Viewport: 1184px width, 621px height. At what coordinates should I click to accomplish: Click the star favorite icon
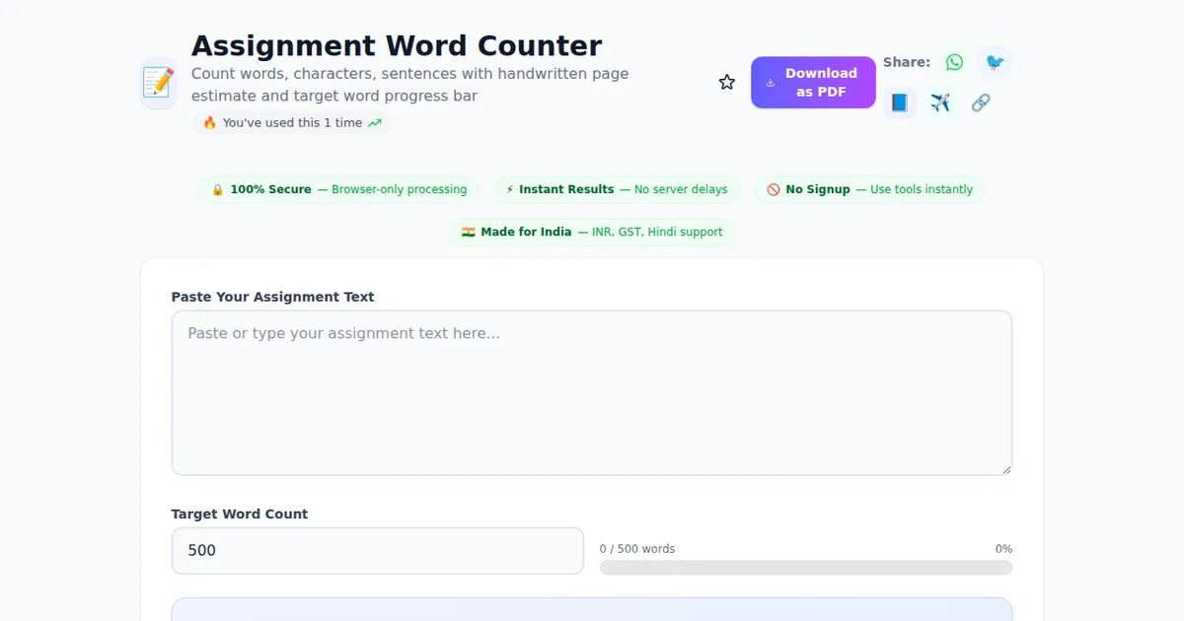(727, 83)
